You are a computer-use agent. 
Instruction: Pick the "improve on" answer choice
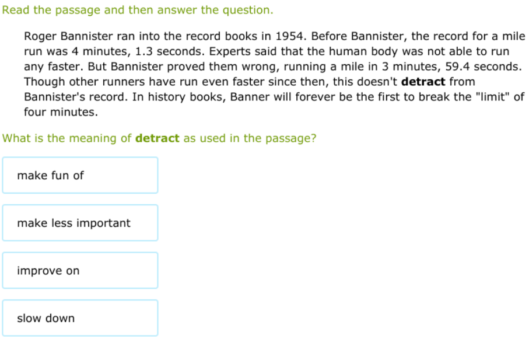(x=80, y=271)
